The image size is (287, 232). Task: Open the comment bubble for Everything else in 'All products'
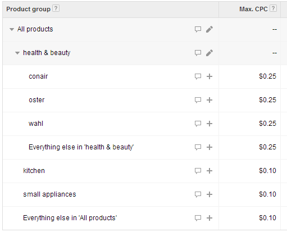(x=198, y=218)
